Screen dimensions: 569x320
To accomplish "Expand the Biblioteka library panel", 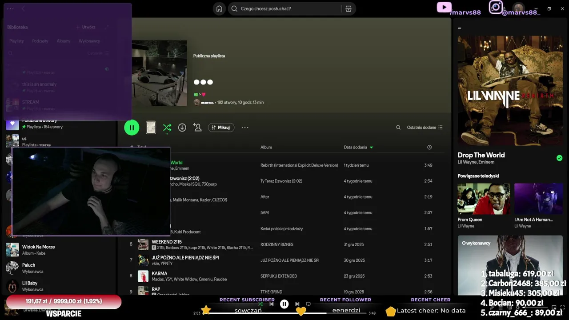I will coord(107,27).
